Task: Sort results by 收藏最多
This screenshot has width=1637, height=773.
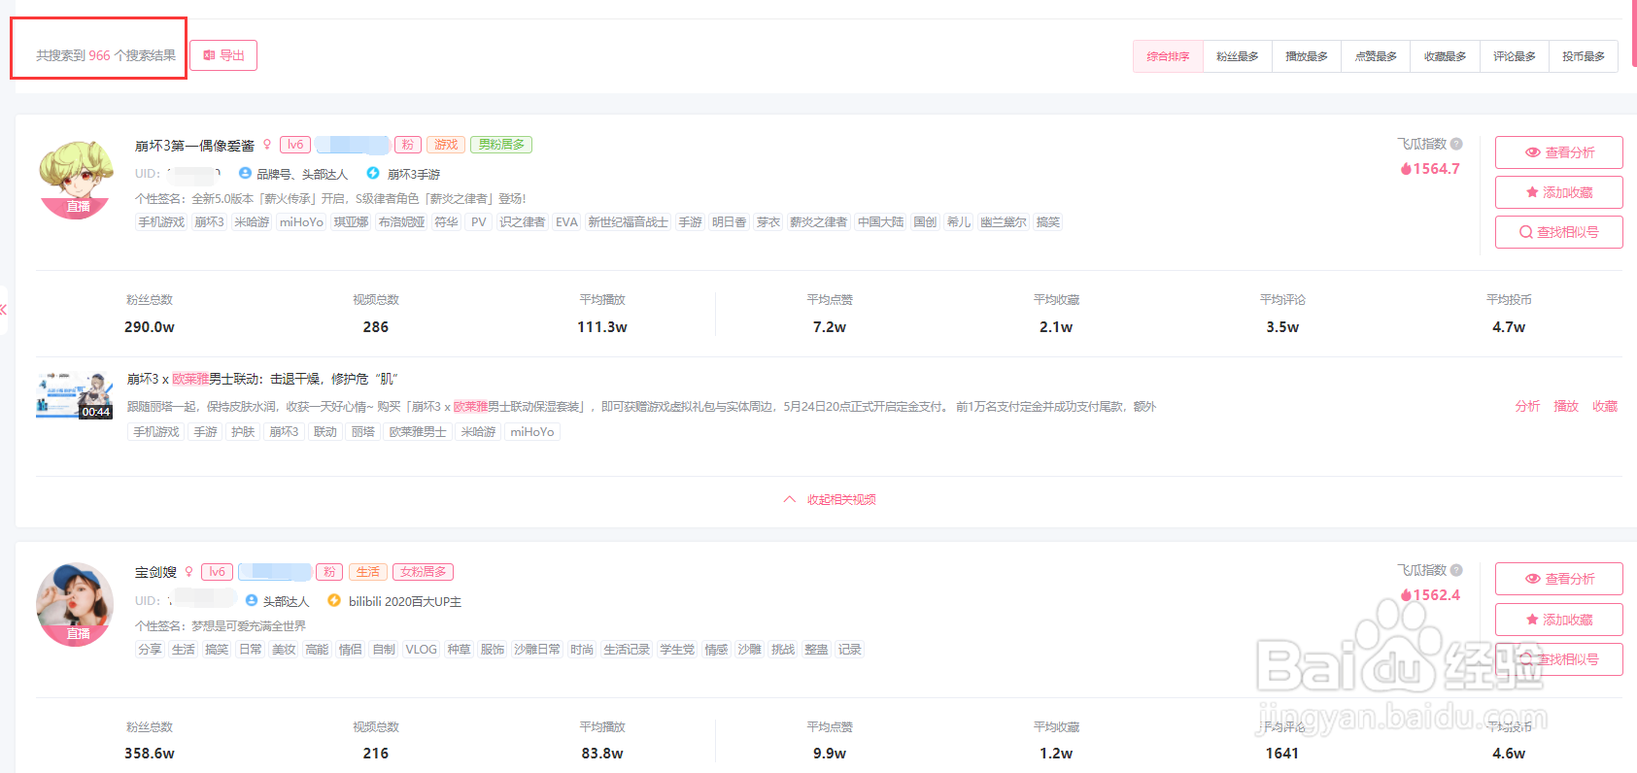Action: coord(1445,56)
